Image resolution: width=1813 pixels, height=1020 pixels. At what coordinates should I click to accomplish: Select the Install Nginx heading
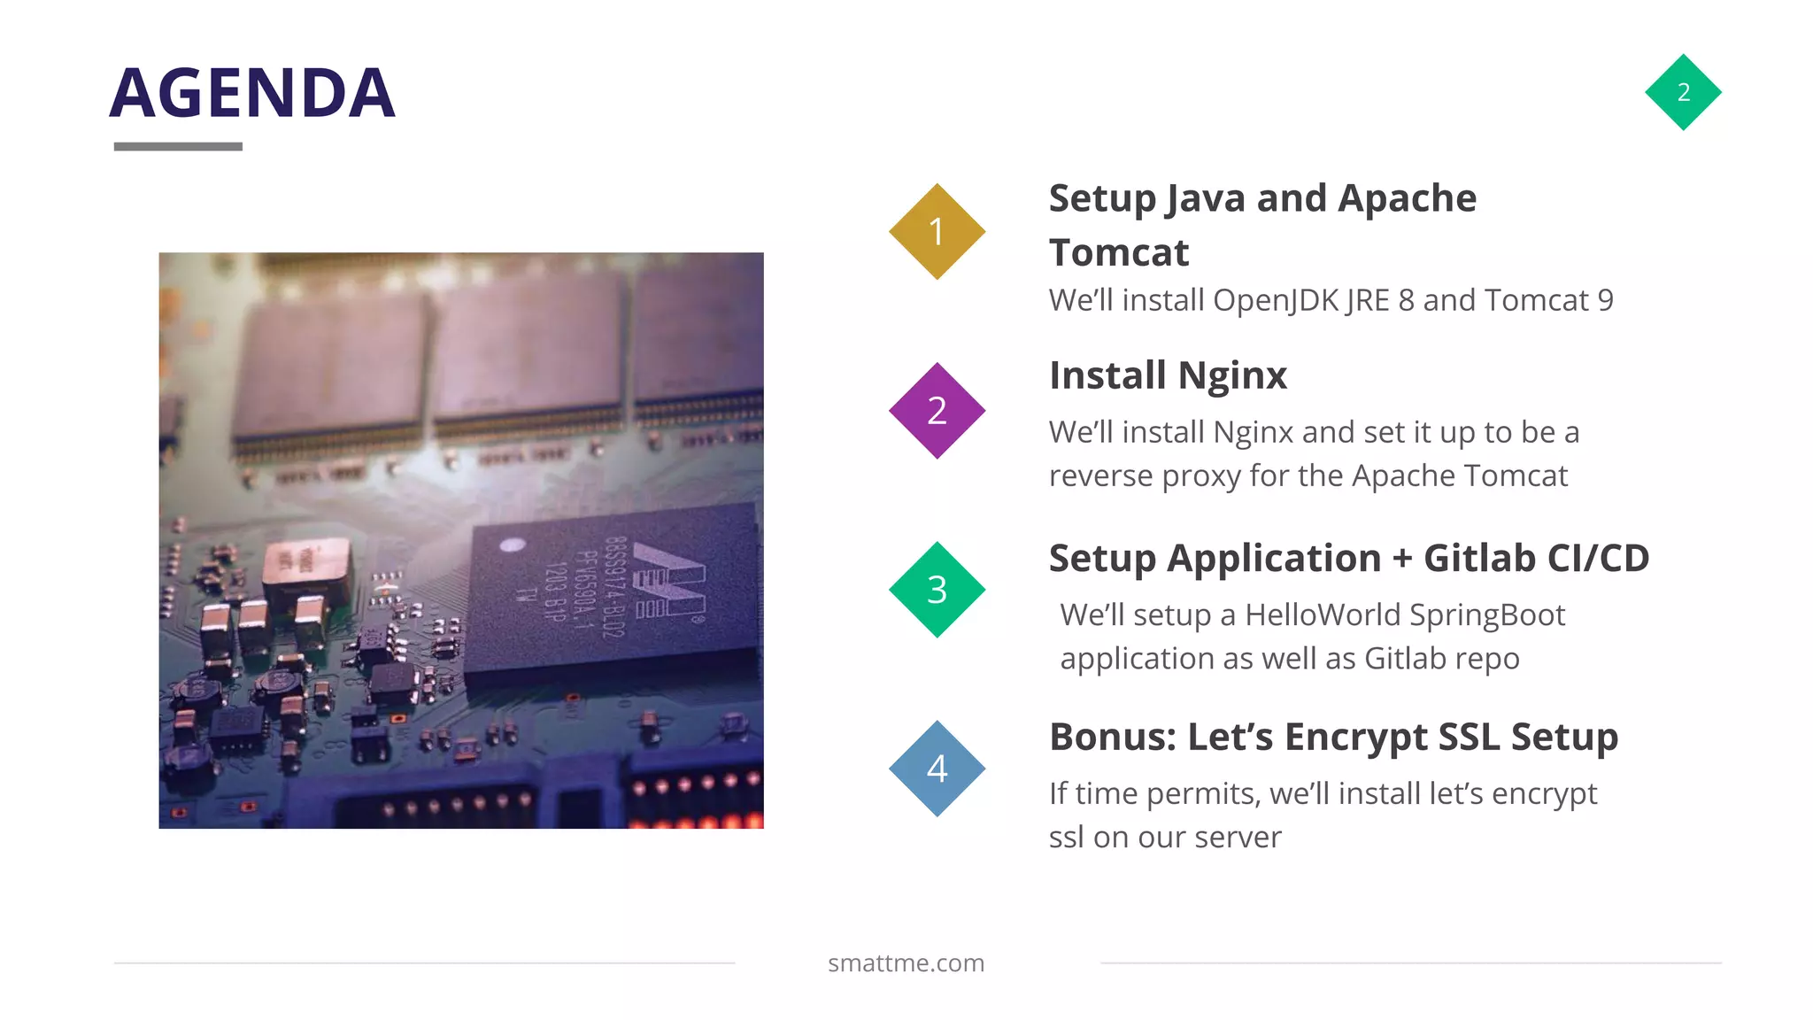pos(1168,375)
